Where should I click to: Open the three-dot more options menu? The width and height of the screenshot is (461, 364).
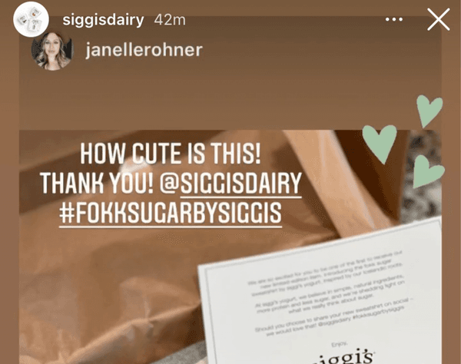[x=394, y=20]
